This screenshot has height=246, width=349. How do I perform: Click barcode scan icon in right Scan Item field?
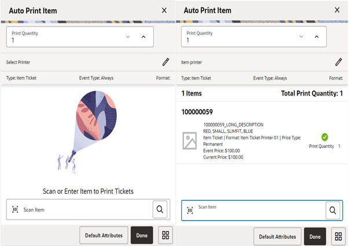(x=190, y=210)
